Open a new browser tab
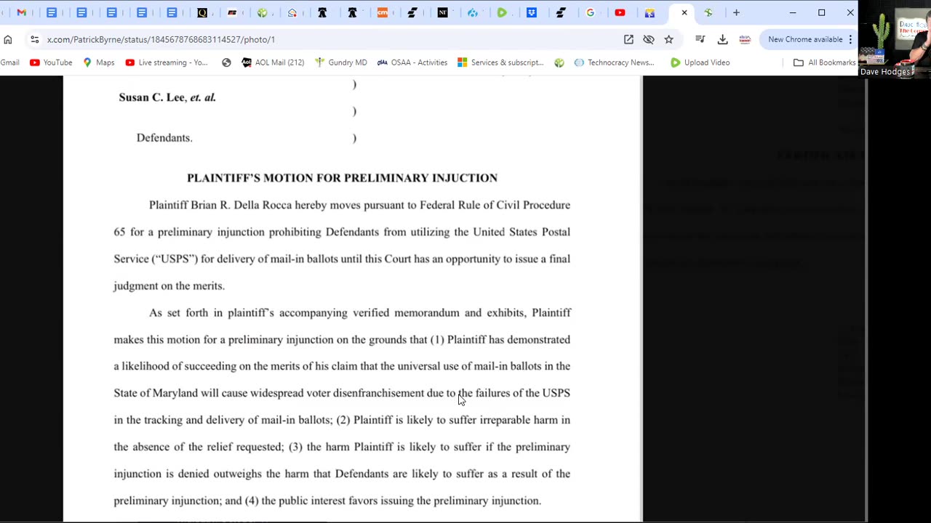The height and width of the screenshot is (523, 931). (736, 12)
